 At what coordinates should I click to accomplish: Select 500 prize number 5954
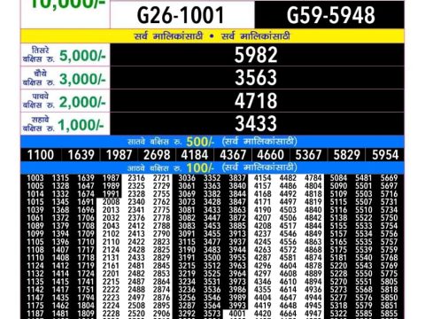[385, 155]
